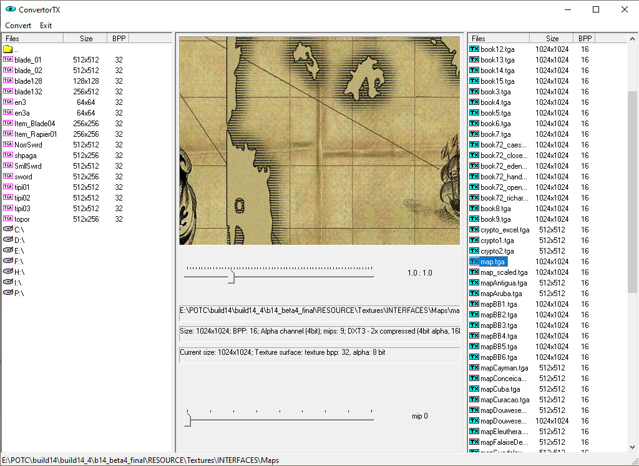Select SmllSwrd in the left file list

tap(28, 166)
